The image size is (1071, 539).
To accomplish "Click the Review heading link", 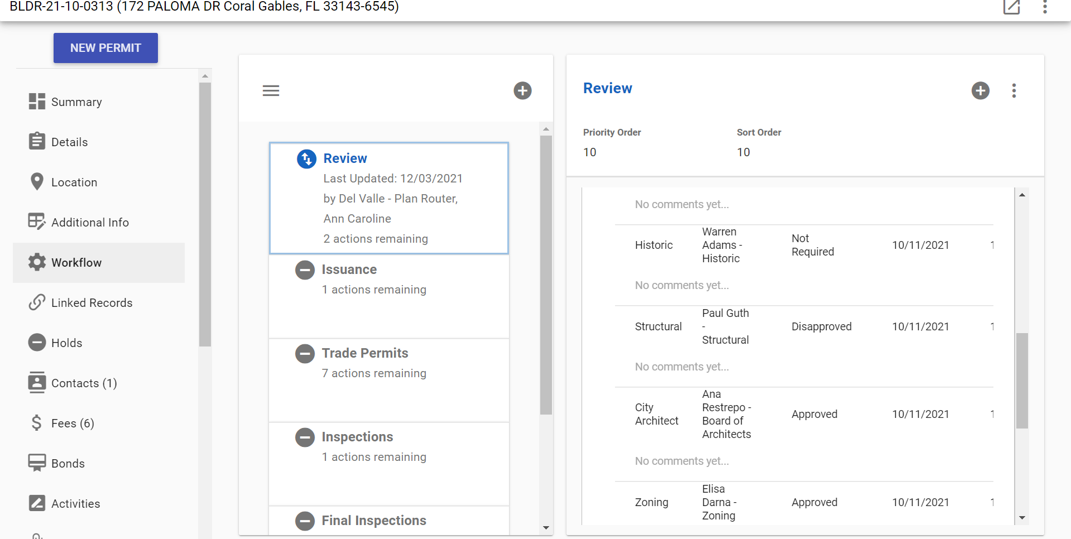I will point(607,88).
